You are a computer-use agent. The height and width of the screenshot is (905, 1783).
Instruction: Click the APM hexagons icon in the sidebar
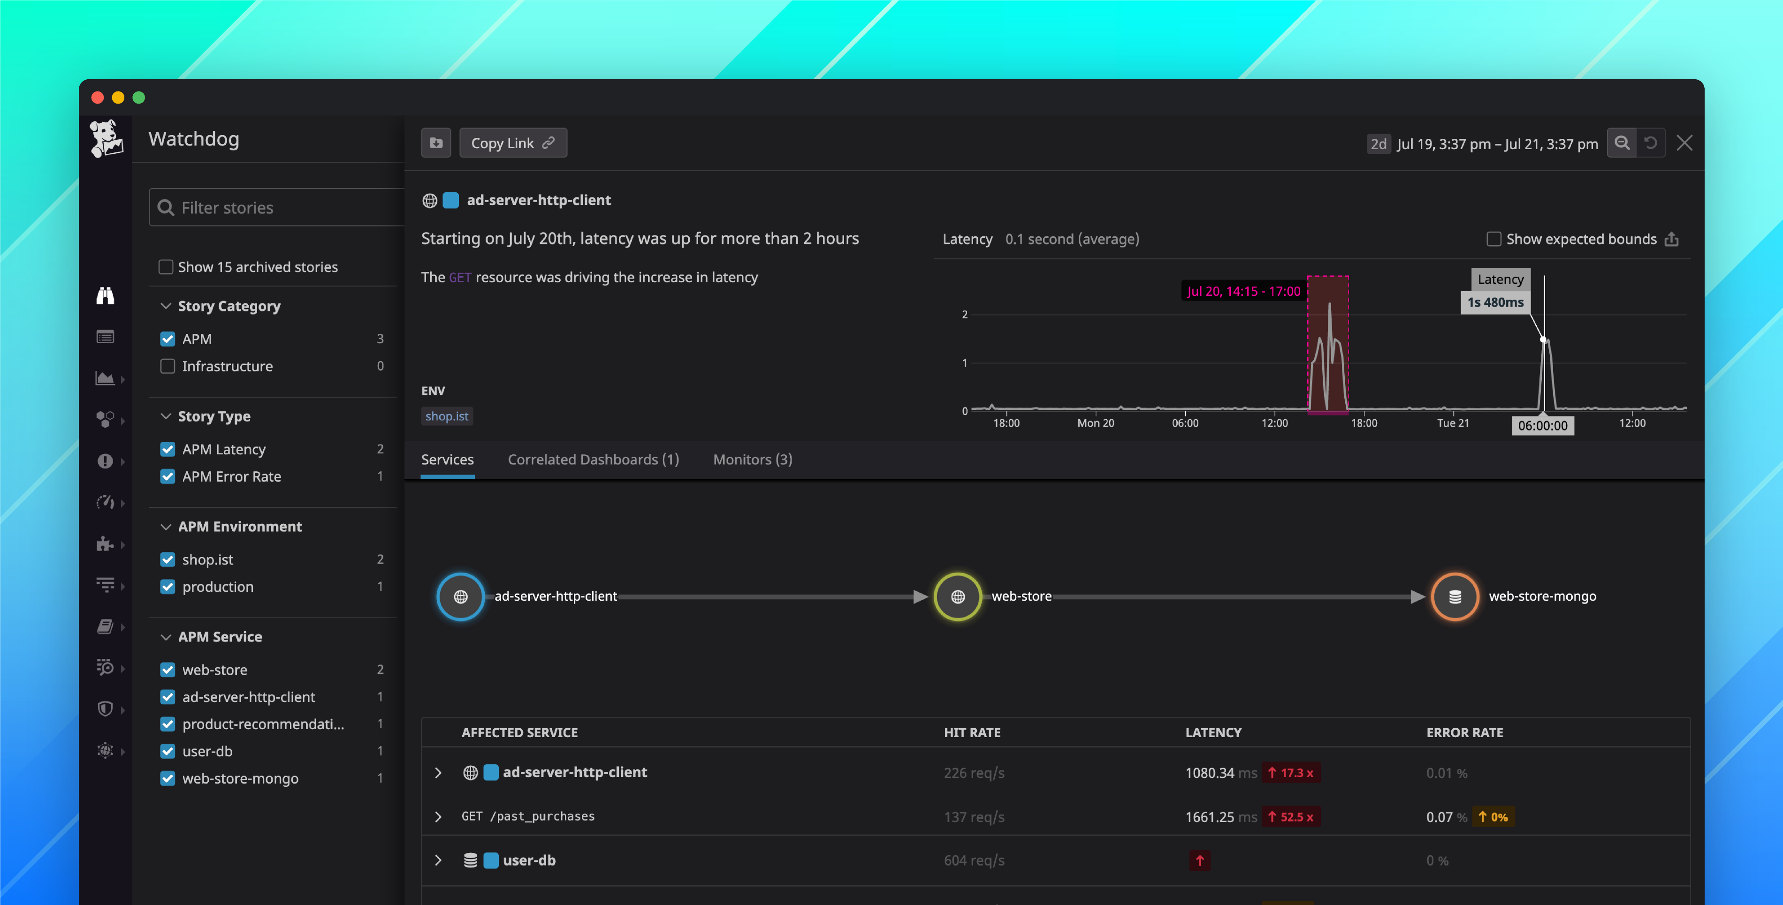(x=105, y=419)
